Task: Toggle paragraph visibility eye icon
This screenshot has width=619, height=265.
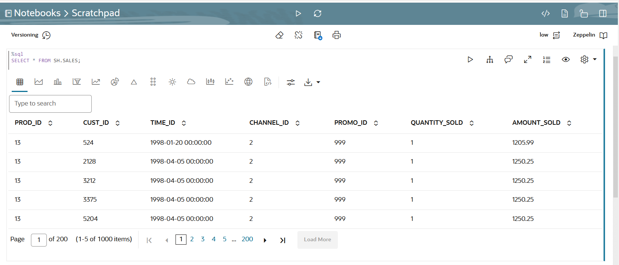Action: 566,60
